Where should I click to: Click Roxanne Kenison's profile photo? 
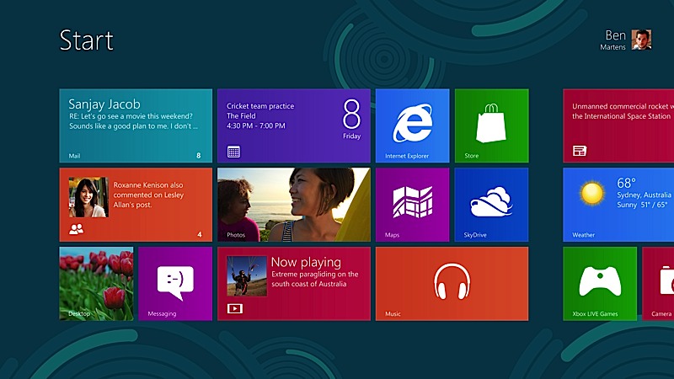tap(88, 197)
